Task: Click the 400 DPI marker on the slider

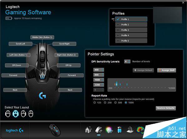Action: 115,84
